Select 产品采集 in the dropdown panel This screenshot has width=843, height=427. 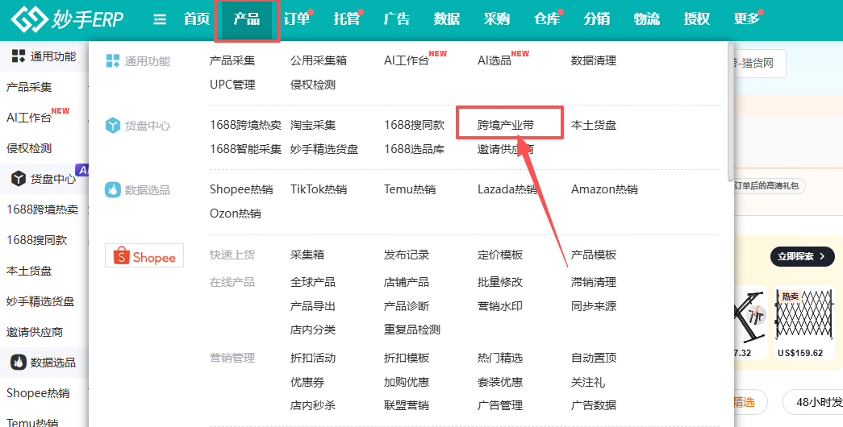[232, 60]
